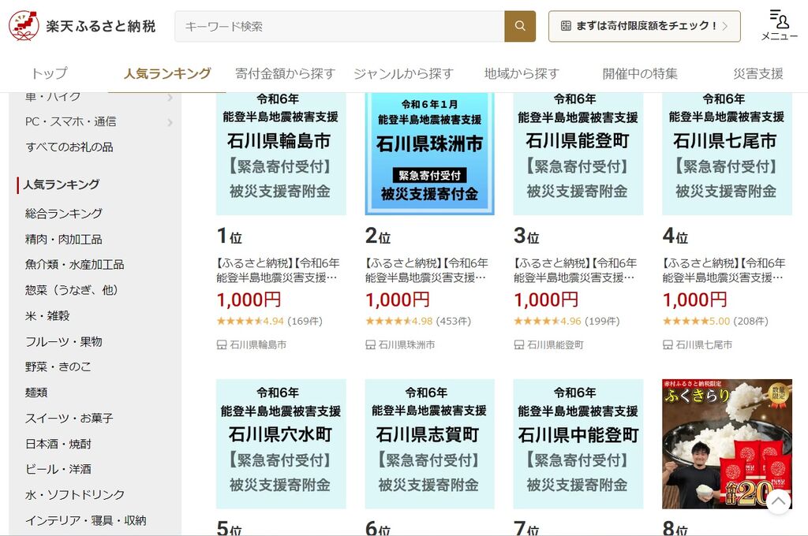Open 日本酒・焼酎 ranking
The image size is (808, 536).
click(58, 444)
